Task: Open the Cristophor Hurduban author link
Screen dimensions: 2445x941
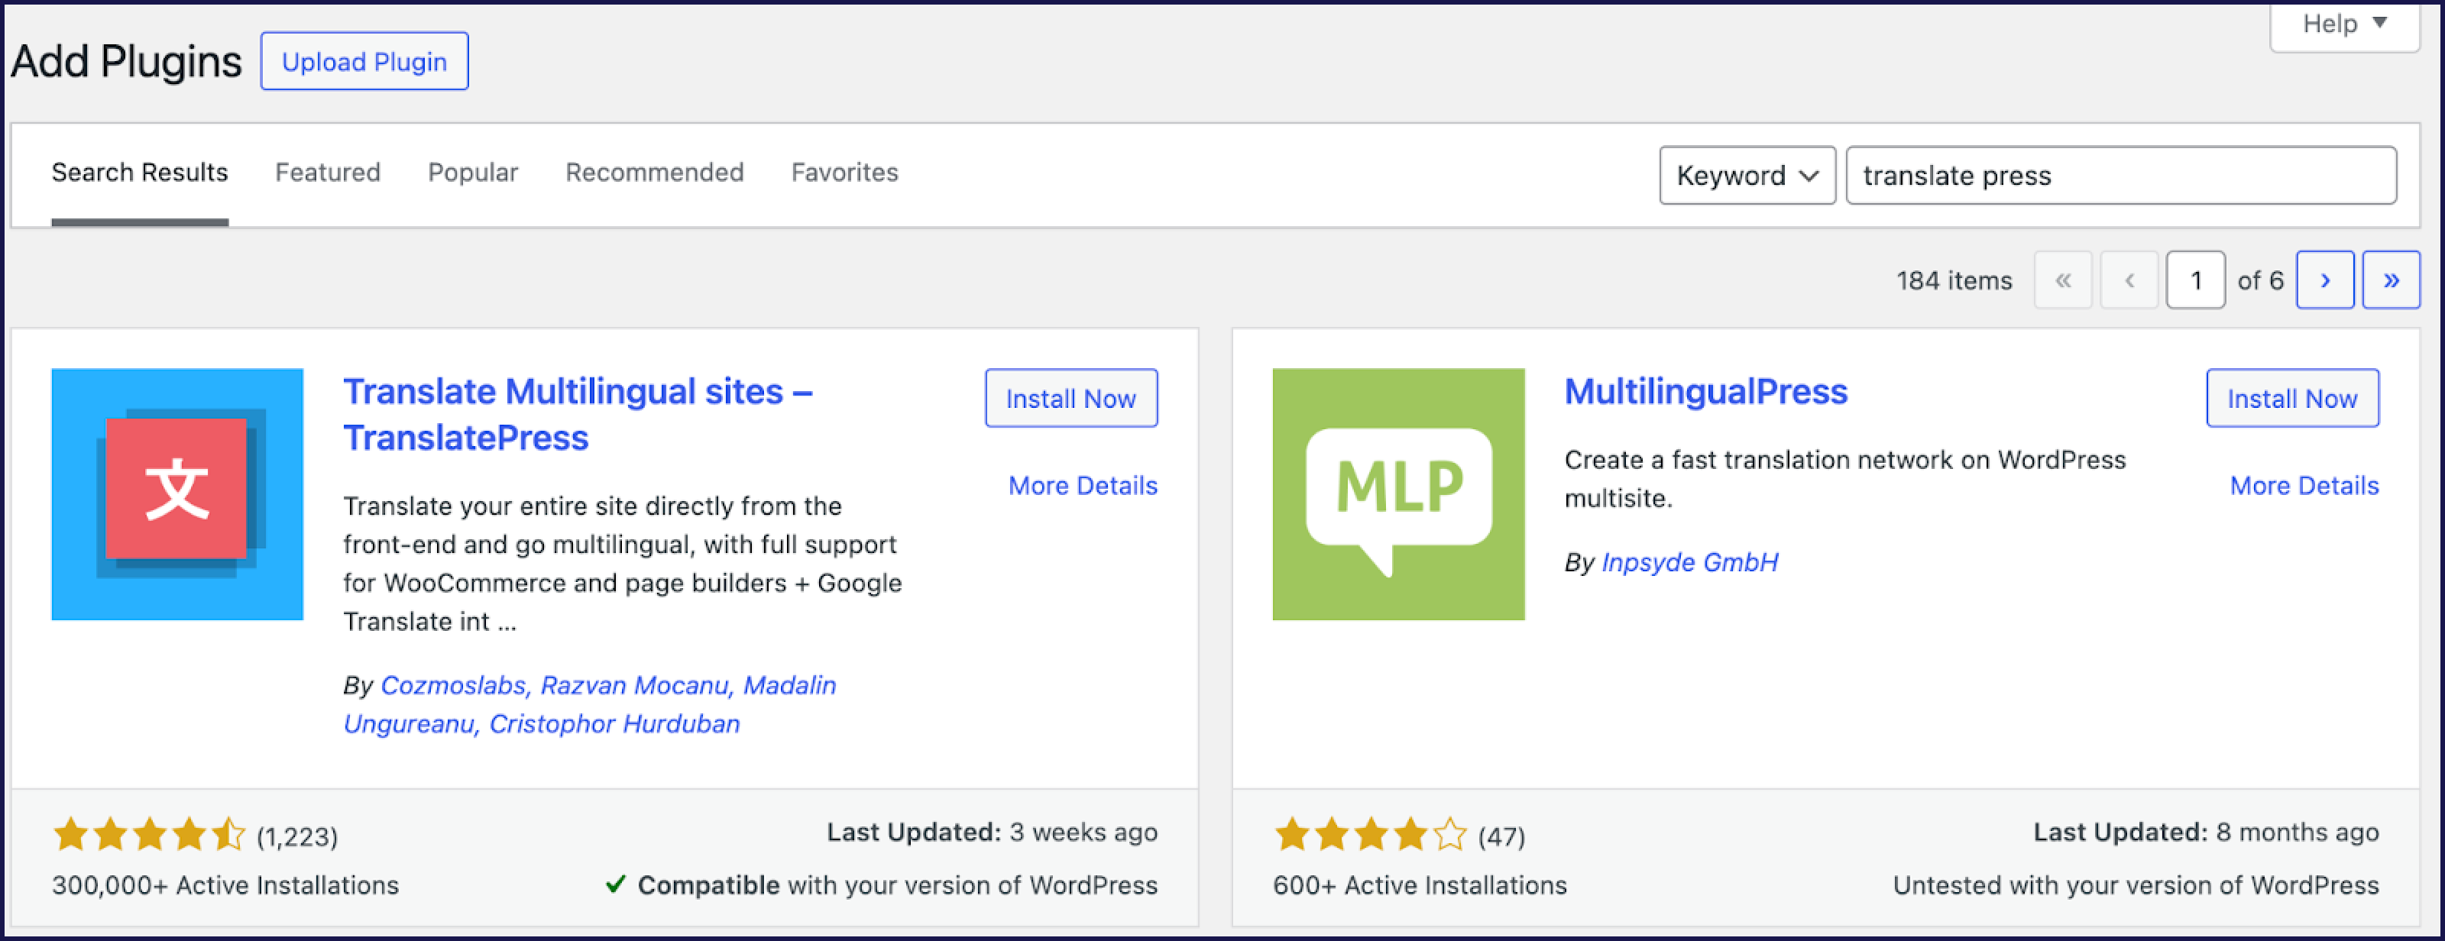Action: click(614, 724)
